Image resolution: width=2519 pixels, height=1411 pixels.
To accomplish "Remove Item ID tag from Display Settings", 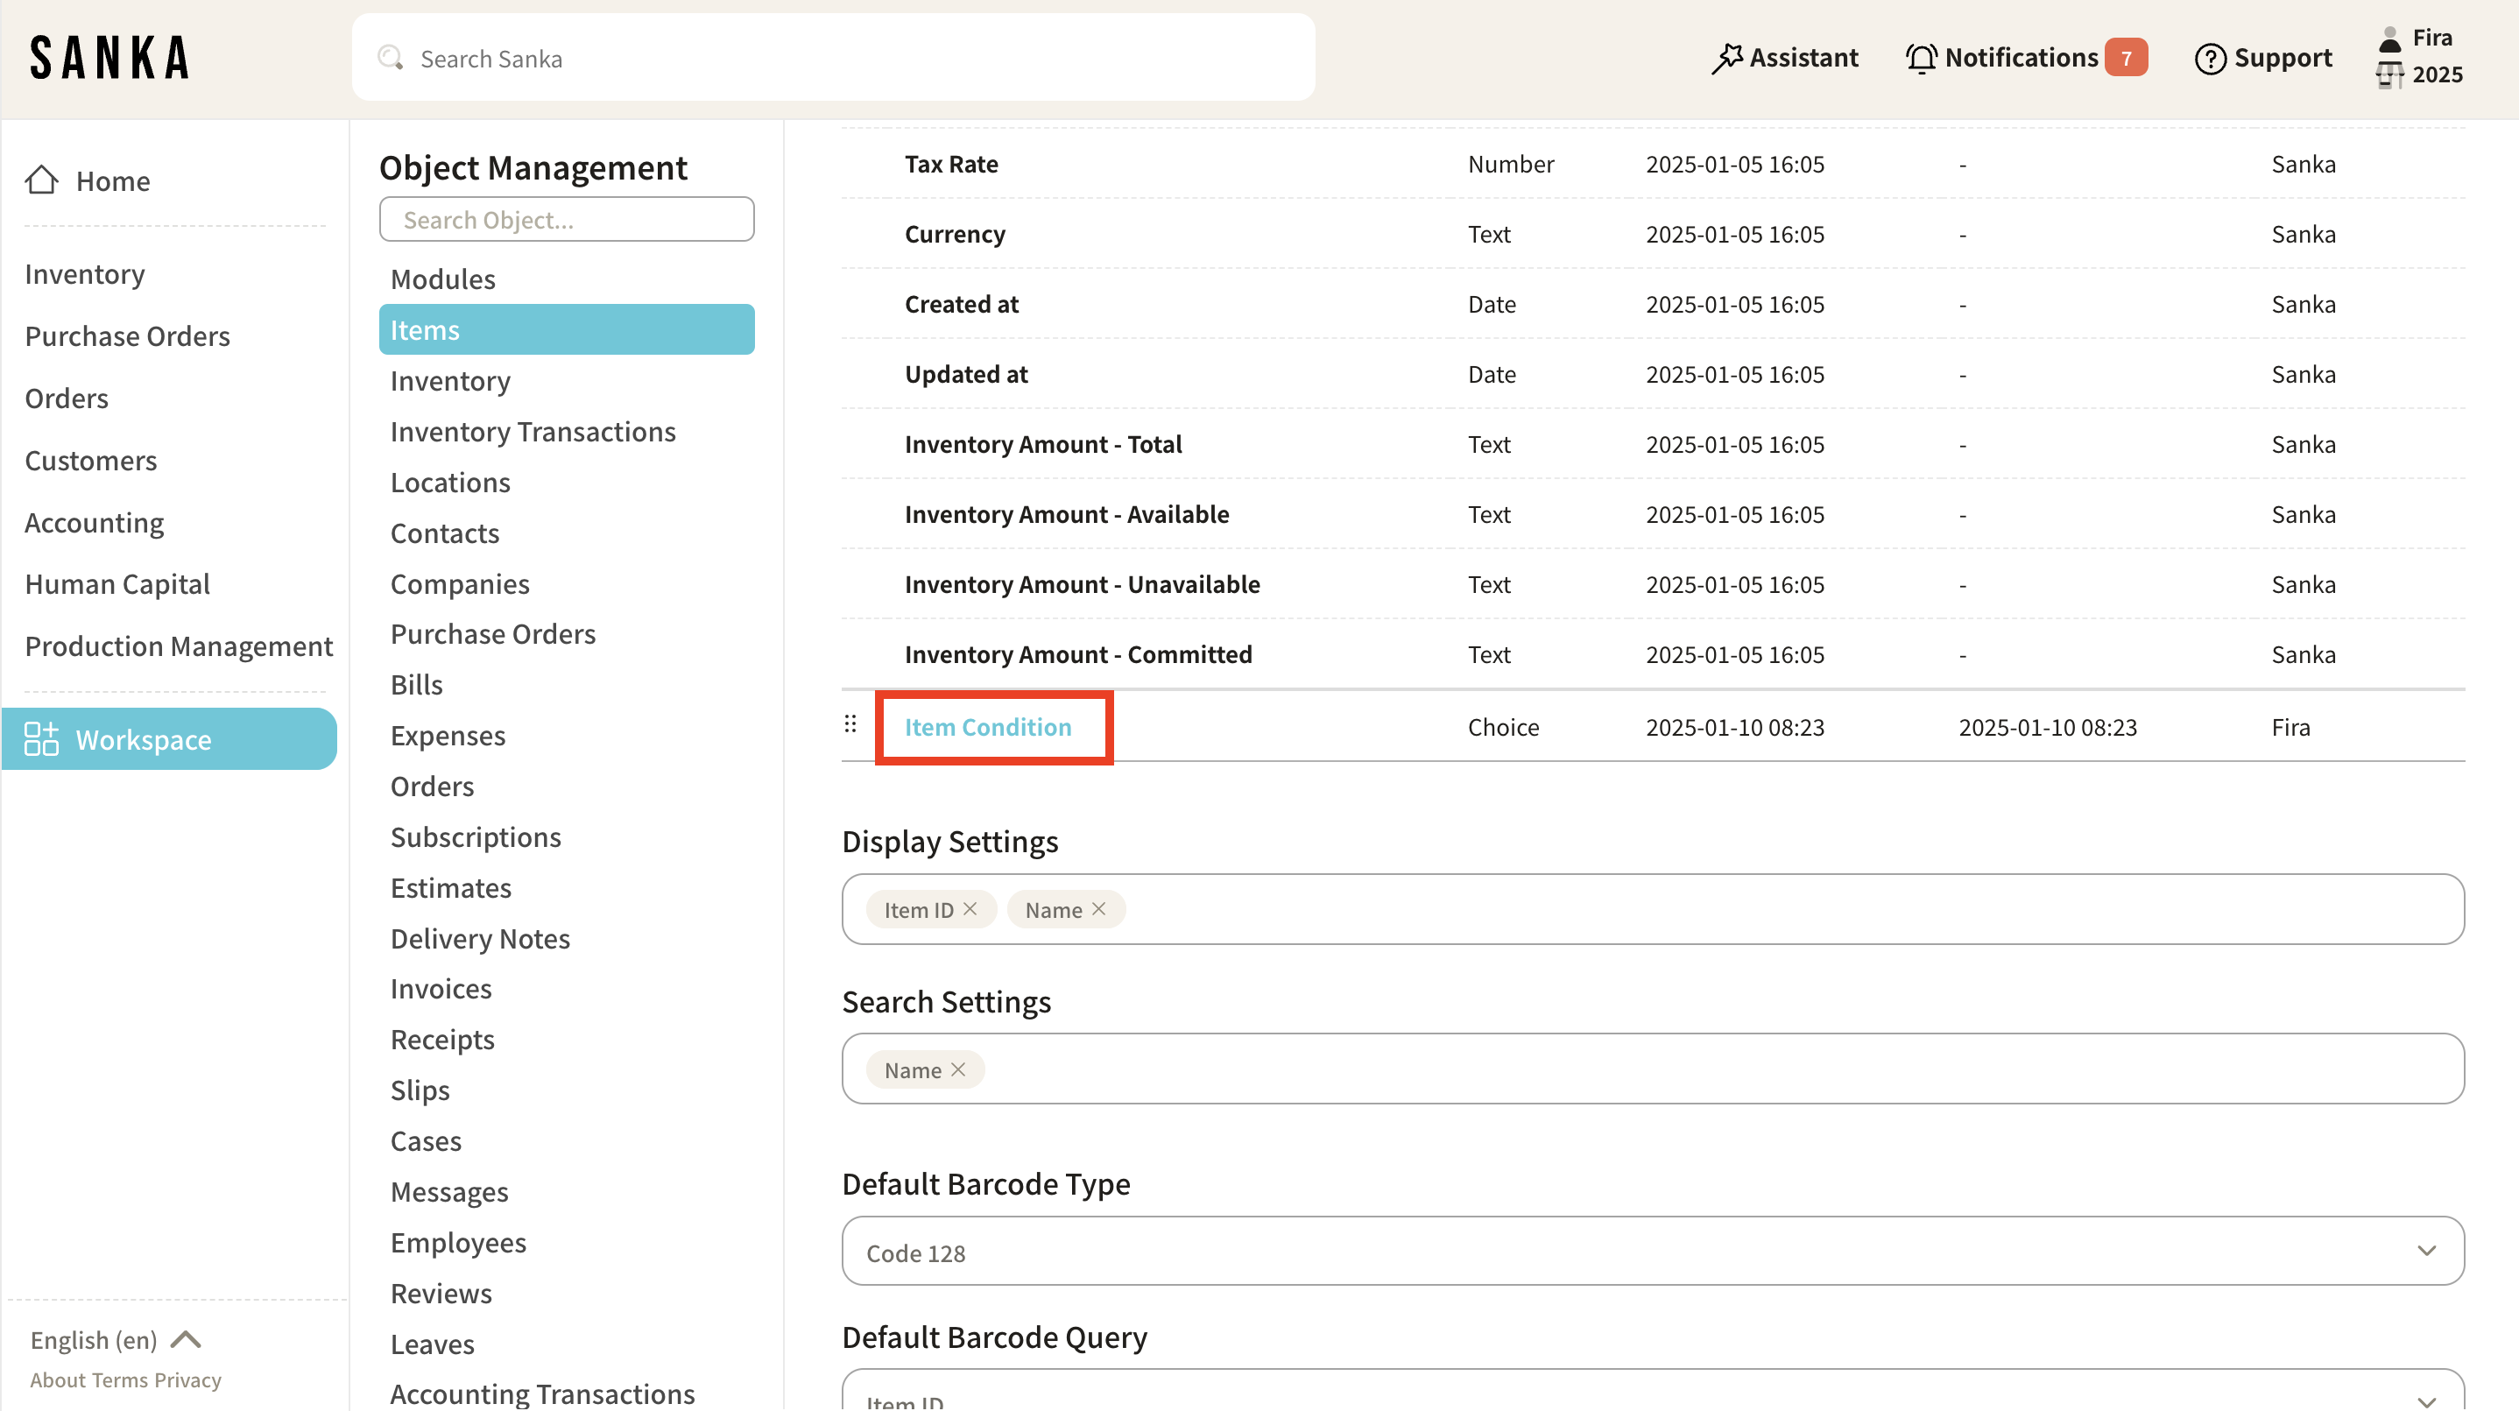I will tap(970, 909).
